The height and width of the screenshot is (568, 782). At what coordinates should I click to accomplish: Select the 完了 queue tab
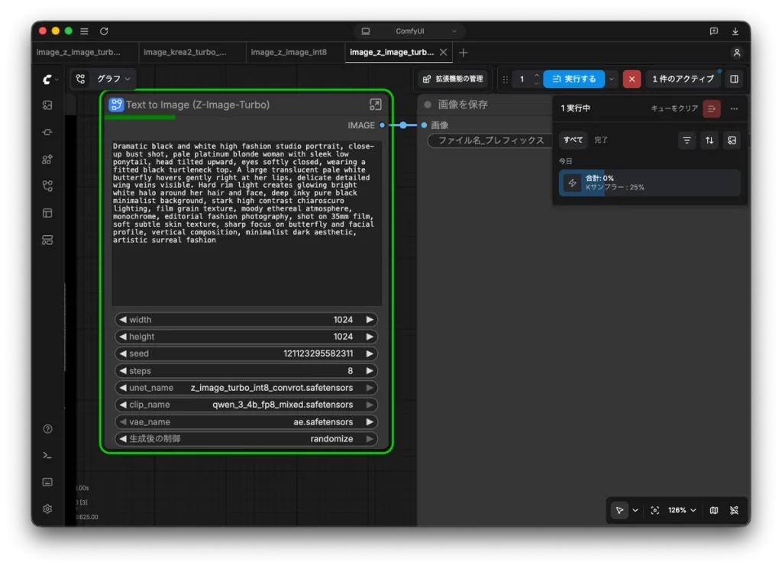[601, 140]
